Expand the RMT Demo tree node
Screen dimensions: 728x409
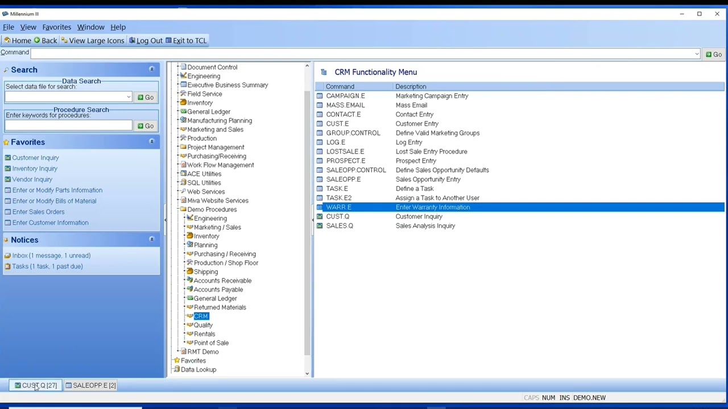(x=177, y=352)
